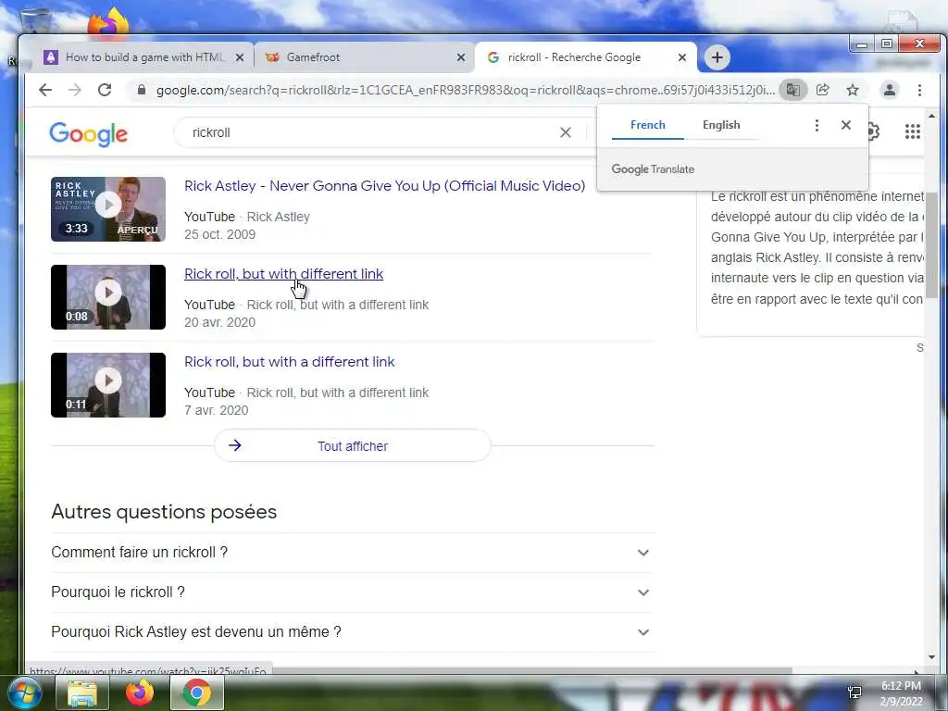This screenshot has width=948, height=711.
Task: Select English in Translate popup
Action: tap(720, 125)
